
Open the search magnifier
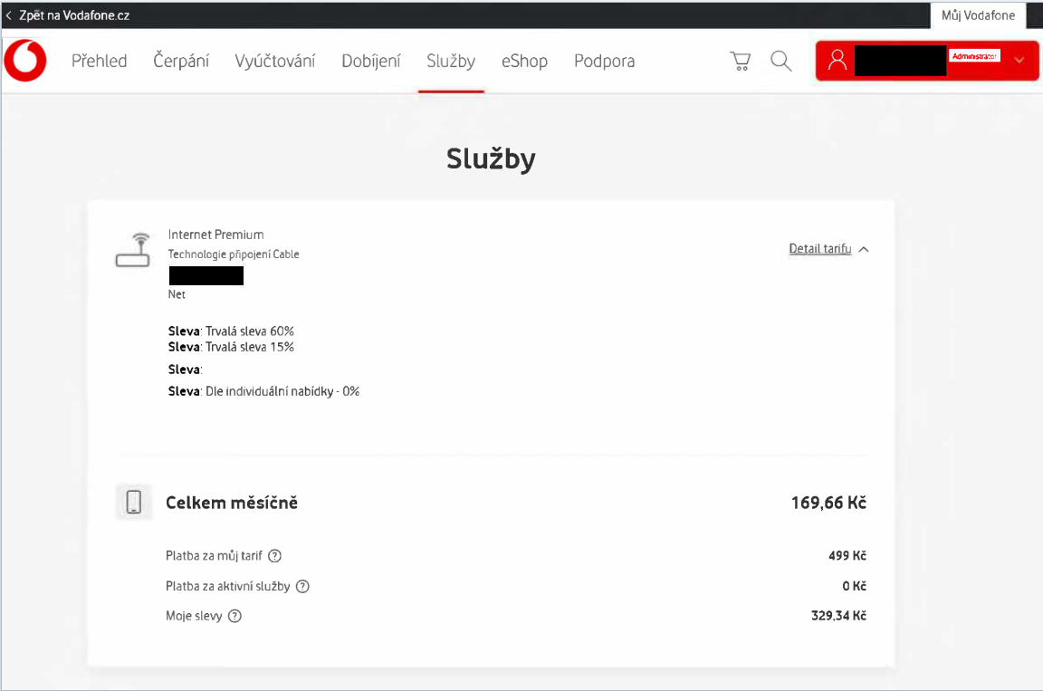(x=781, y=62)
